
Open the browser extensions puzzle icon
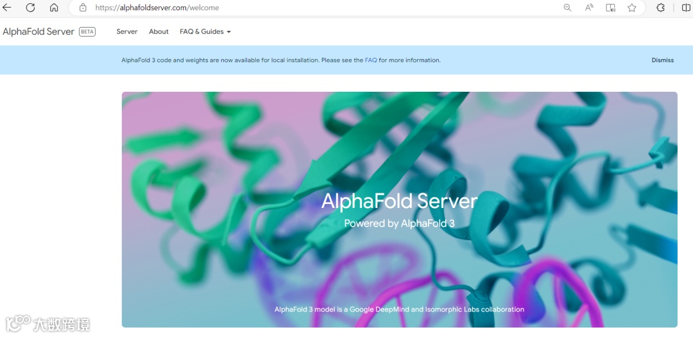[x=661, y=8]
